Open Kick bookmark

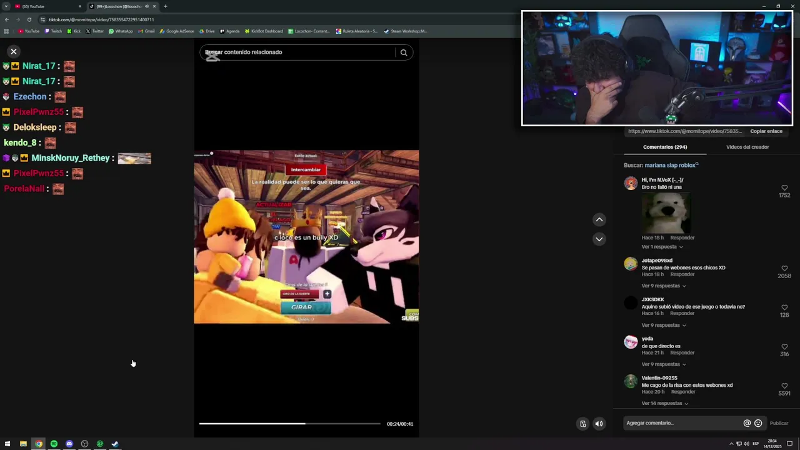point(74,31)
